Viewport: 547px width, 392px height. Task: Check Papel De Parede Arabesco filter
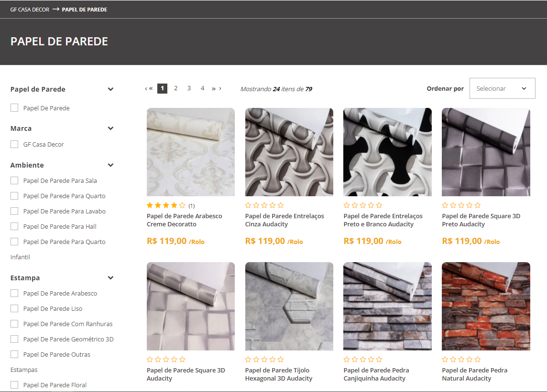(x=14, y=293)
